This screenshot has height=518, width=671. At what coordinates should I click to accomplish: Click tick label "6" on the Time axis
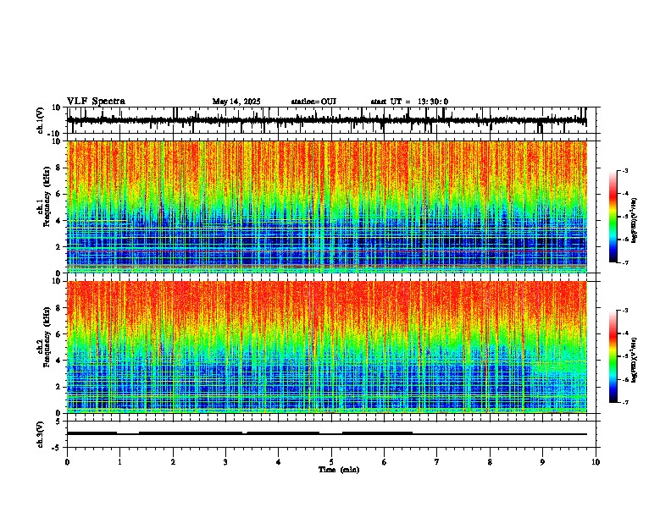385,462
